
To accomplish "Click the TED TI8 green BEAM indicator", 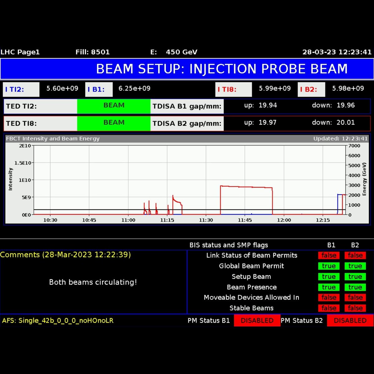I will [x=114, y=122].
